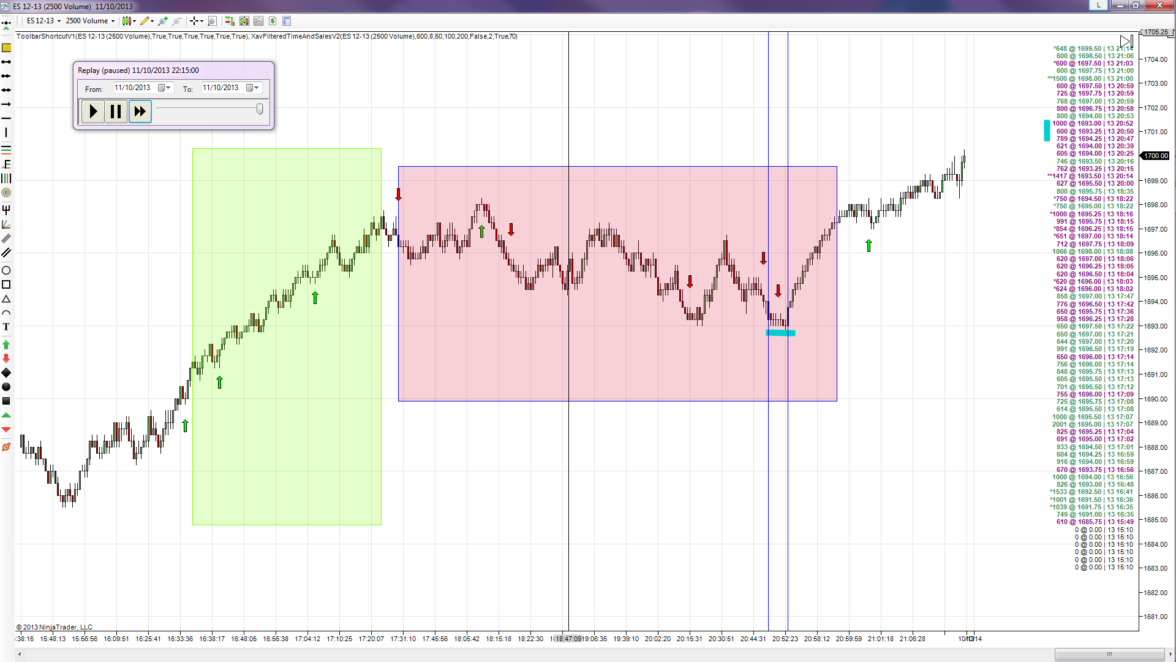Select the black dot marker
This screenshot has height=662, width=1176.
[6, 387]
